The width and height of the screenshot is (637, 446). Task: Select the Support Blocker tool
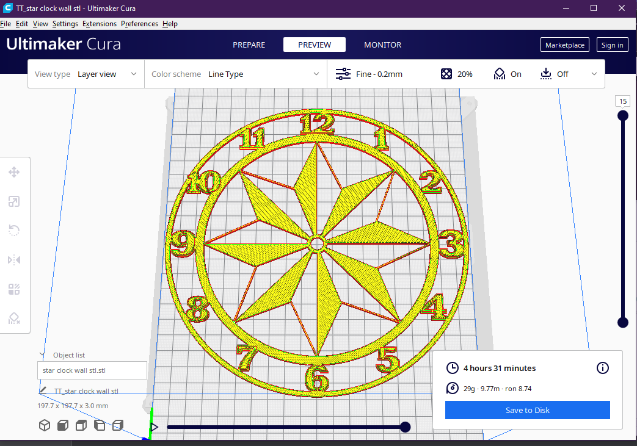click(x=14, y=318)
